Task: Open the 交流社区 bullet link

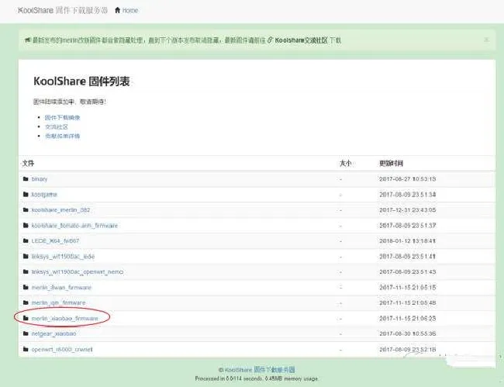Action: pos(57,126)
